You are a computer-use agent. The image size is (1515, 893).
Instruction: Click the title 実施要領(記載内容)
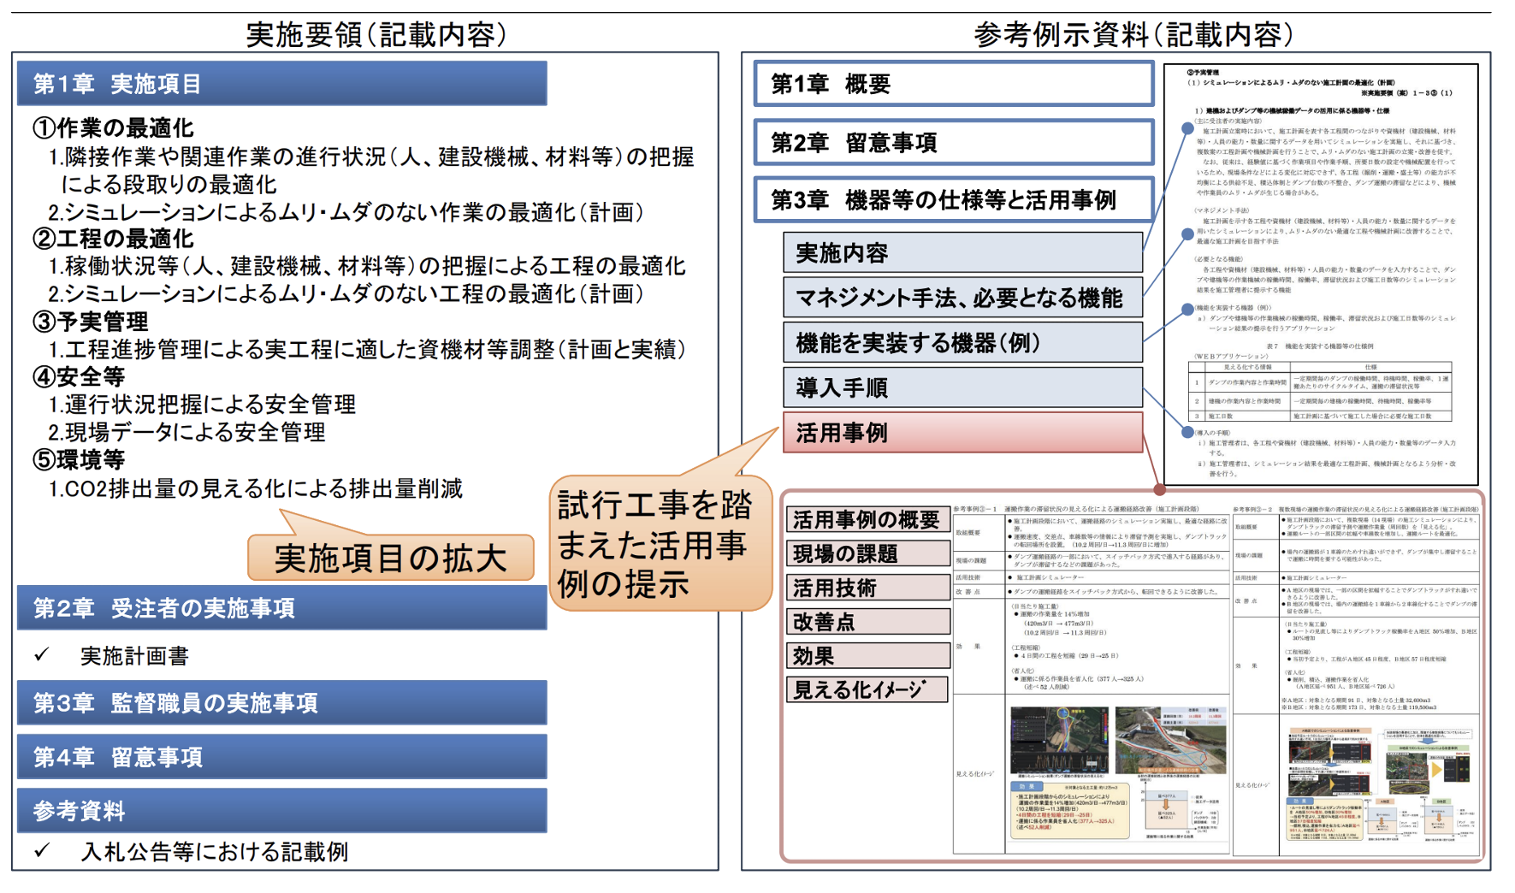[377, 34]
